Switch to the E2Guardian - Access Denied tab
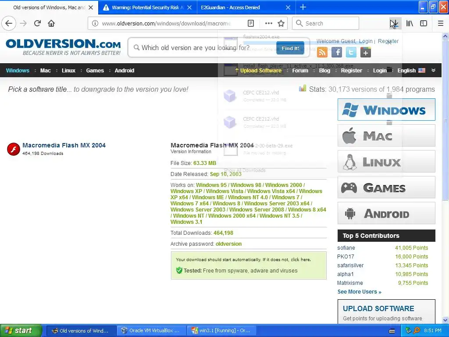Image resolution: width=449 pixels, height=337 pixels. 246,7
